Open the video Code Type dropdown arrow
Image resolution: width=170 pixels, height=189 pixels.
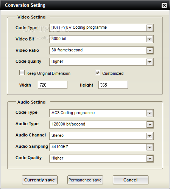tap(150, 28)
